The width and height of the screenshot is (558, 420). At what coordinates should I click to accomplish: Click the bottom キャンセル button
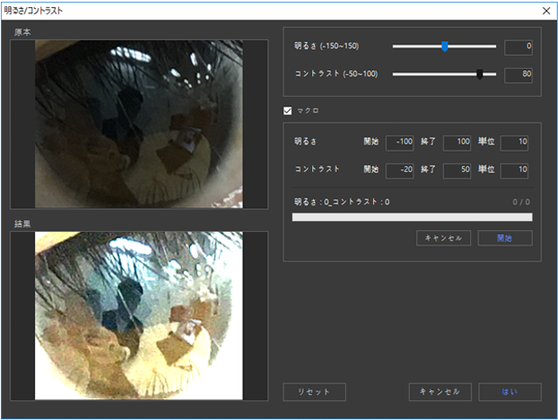pyautogui.click(x=440, y=392)
